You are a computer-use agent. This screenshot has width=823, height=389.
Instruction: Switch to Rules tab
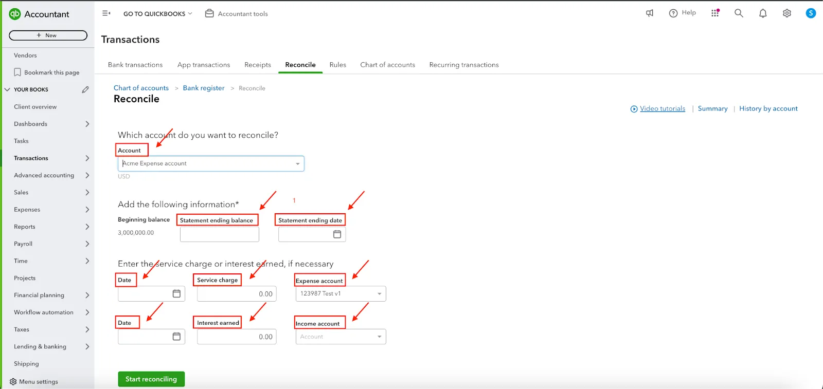click(338, 65)
